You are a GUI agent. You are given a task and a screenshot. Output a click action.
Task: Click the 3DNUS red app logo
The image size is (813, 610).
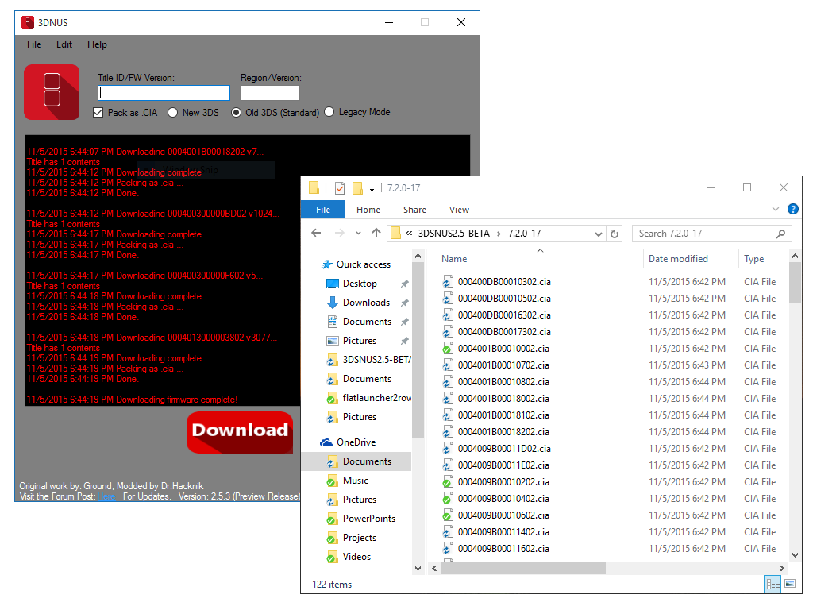pos(52,92)
